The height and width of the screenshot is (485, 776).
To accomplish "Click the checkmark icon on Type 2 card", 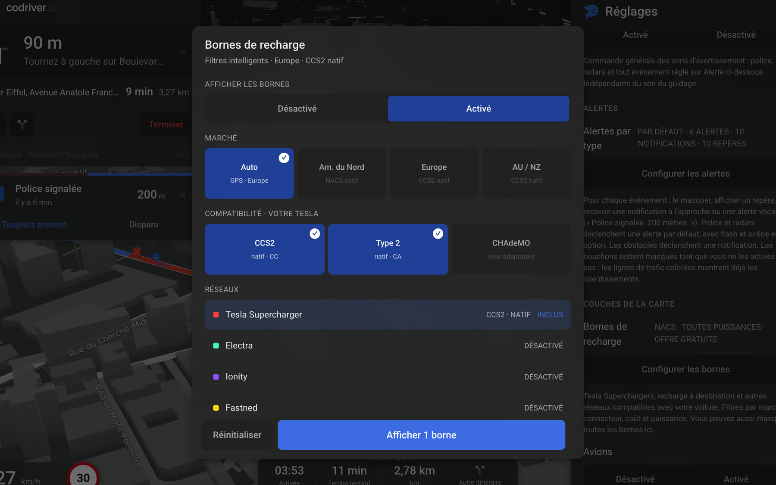I will (x=438, y=233).
